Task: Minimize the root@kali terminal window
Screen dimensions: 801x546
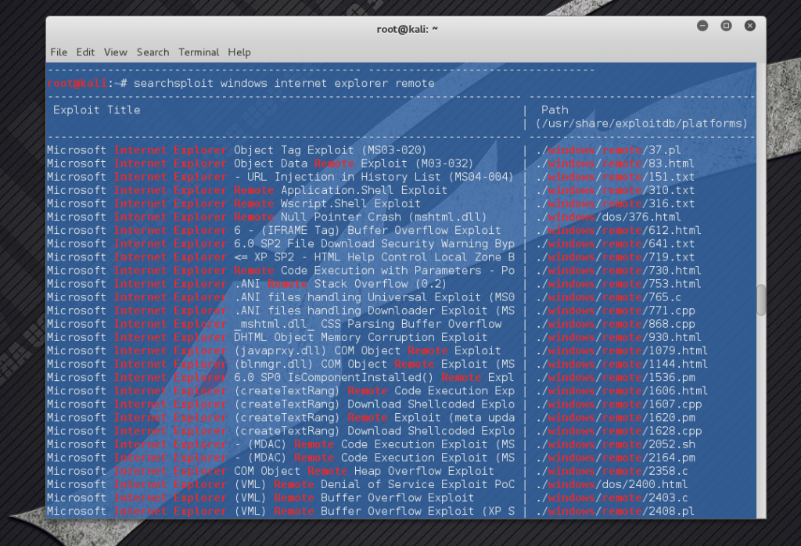Action: 702,26
